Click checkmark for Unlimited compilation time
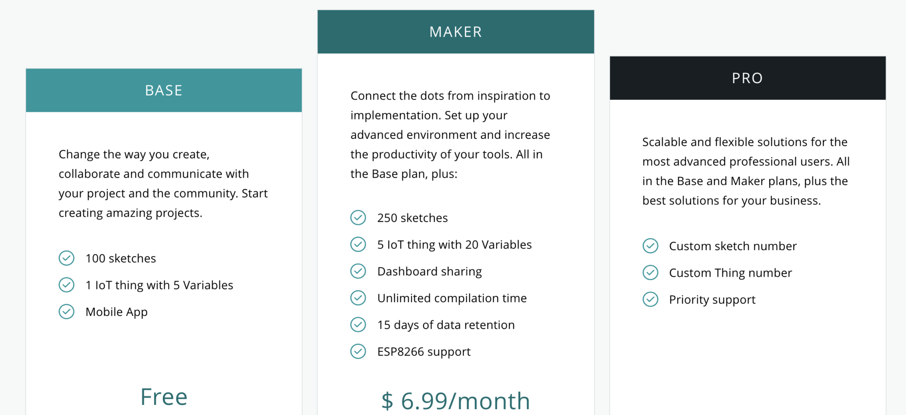Image resolution: width=906 pixels, height=415 pixels. click(358, 298)
